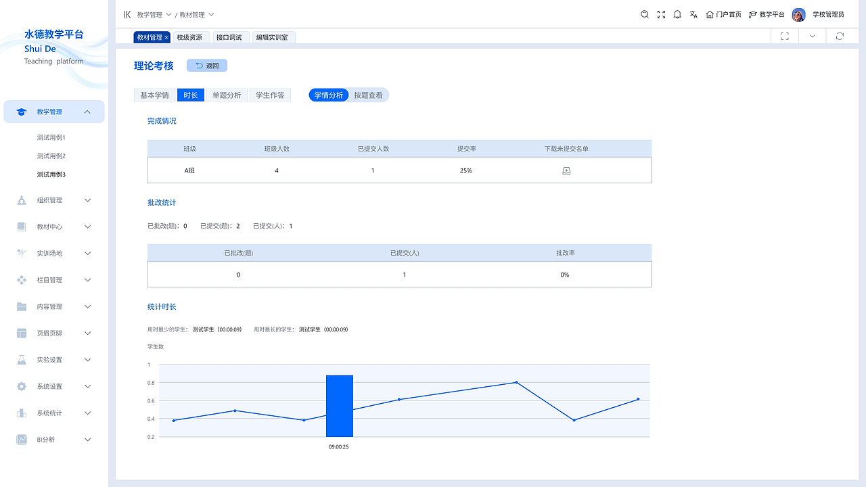Click the 组织管理 sidebar icon
The height and width of the screenshot is (487, 866).
[x=22, y=200]
